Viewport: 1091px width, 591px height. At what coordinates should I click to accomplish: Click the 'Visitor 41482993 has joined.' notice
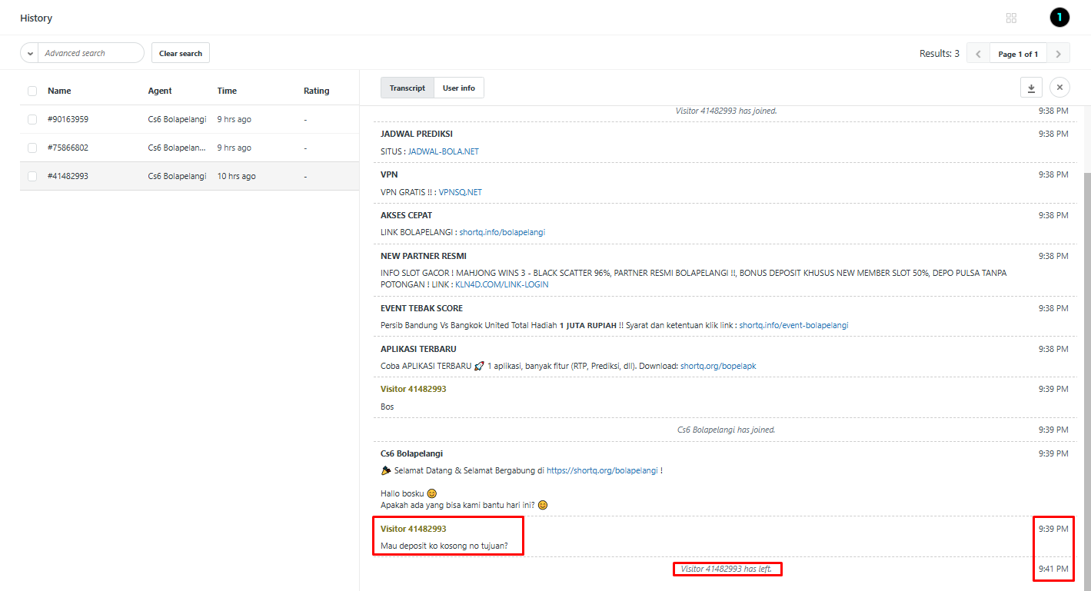[x=727, y=111]
